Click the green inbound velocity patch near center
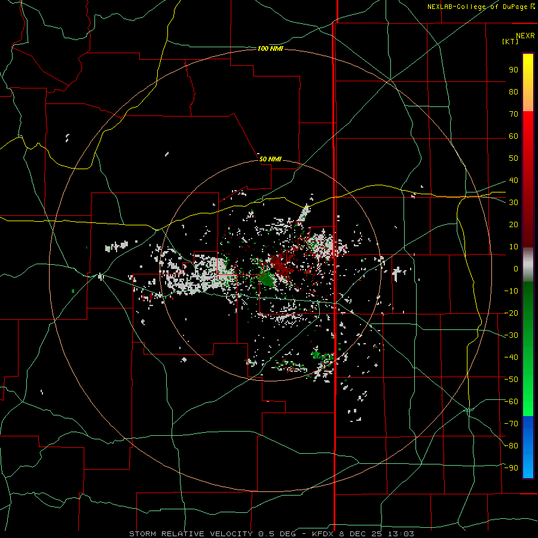This screenshot has height=538, width=538. click(267, 279)
